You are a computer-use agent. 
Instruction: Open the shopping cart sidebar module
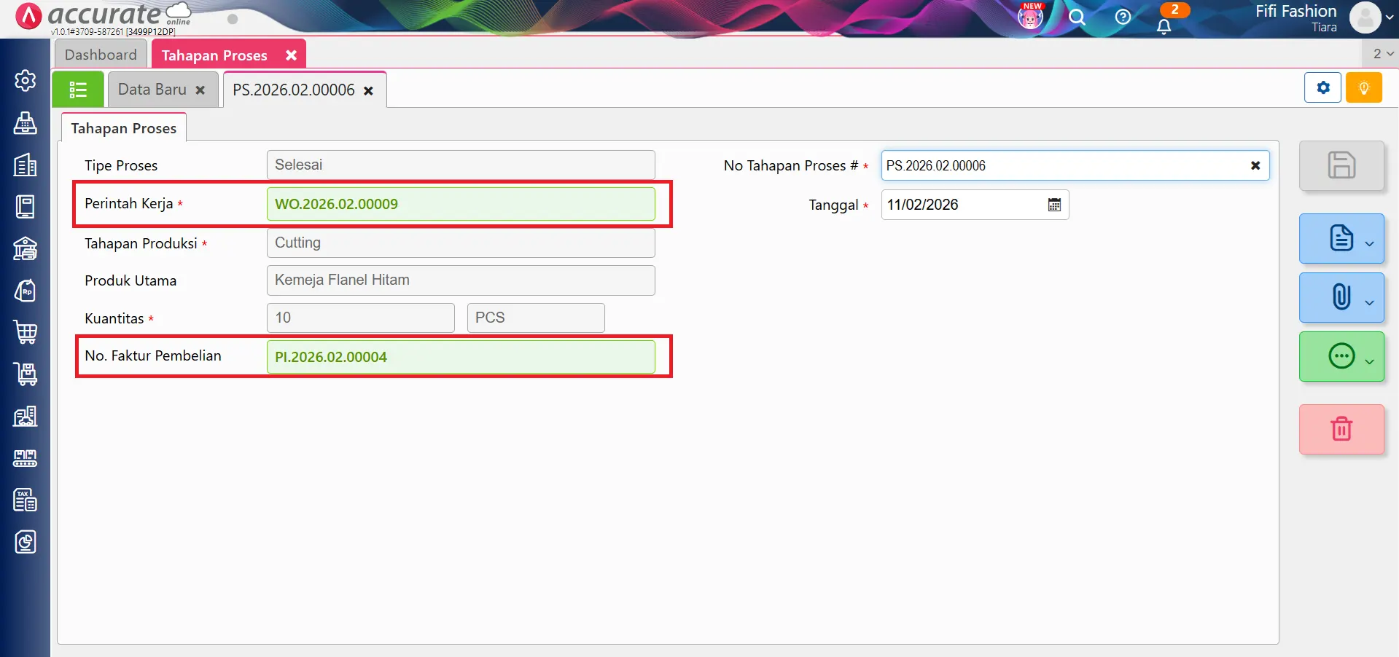point(26,332)
